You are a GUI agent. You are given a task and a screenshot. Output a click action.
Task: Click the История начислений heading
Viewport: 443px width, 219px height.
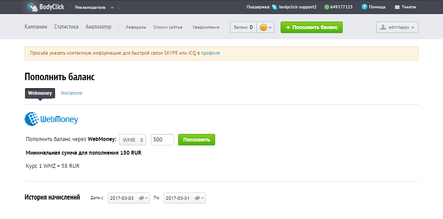(52, 197)
